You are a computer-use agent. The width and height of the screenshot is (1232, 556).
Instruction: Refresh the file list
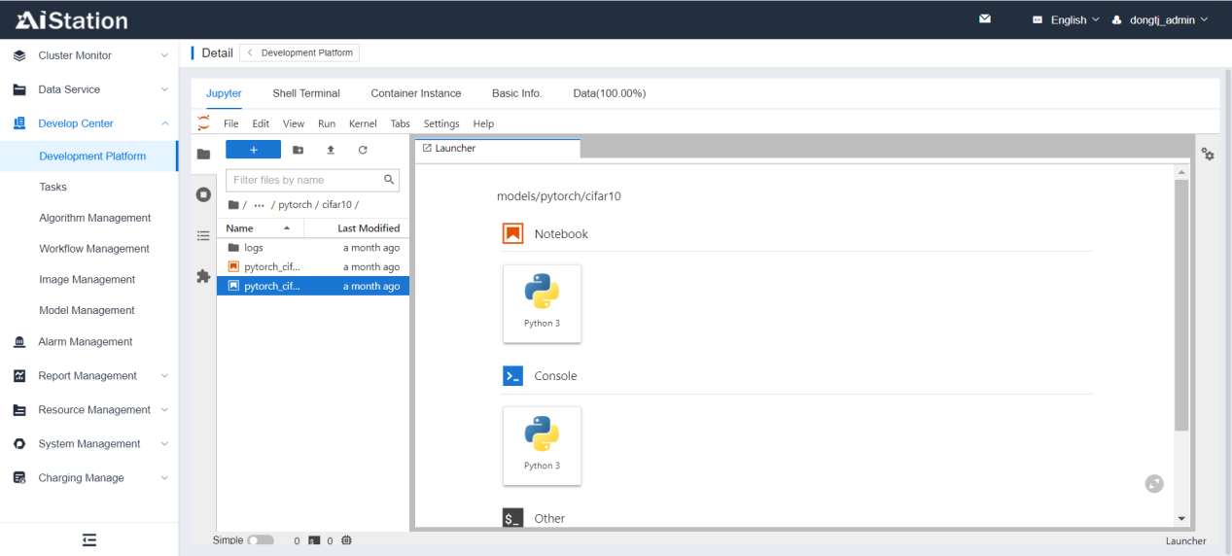tap(363, 150)
